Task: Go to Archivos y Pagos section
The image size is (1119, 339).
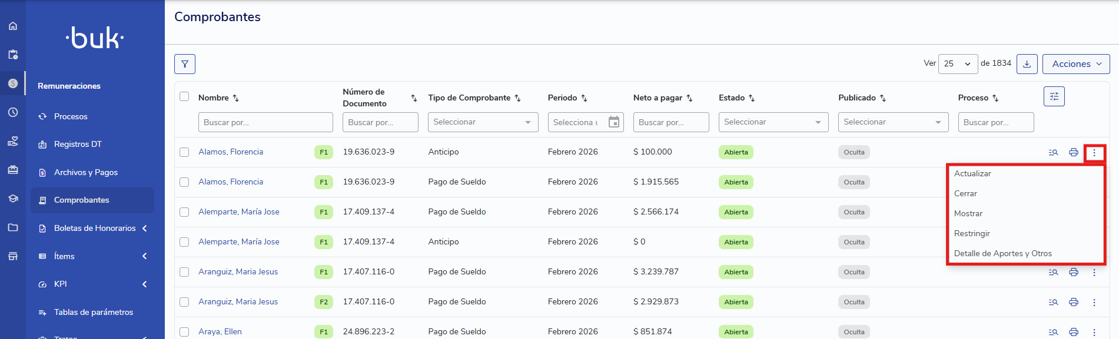Action: coord(85,172)
